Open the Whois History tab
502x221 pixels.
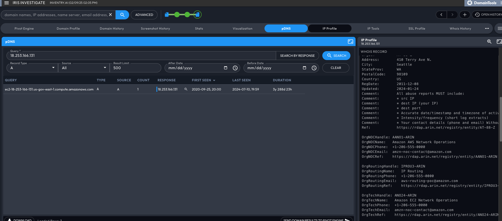tap(460, 29)
